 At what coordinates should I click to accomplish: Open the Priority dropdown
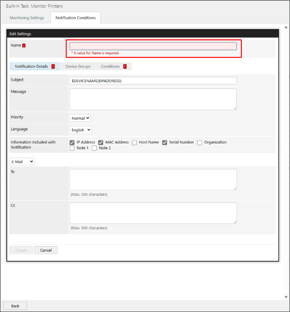[x=80, y=118]
